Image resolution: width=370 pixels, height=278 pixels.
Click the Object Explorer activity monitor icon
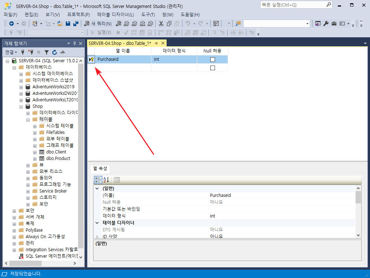pos(62,52)
